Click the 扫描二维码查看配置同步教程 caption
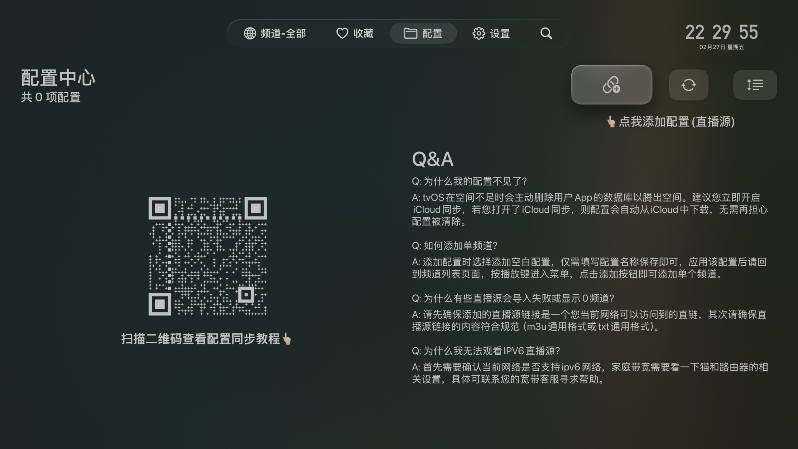This screenshot has width=798, height=449. 201,339
